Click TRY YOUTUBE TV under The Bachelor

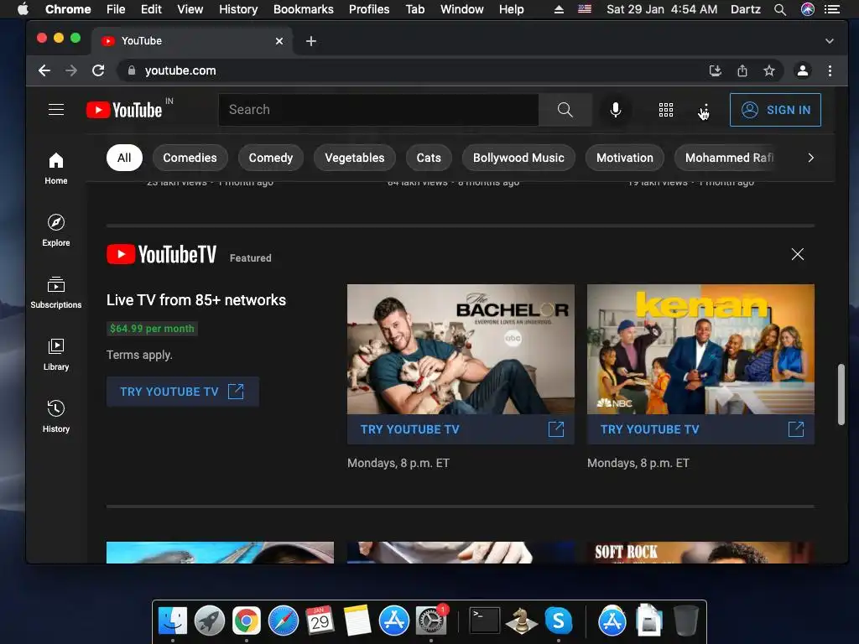(461, 429)
